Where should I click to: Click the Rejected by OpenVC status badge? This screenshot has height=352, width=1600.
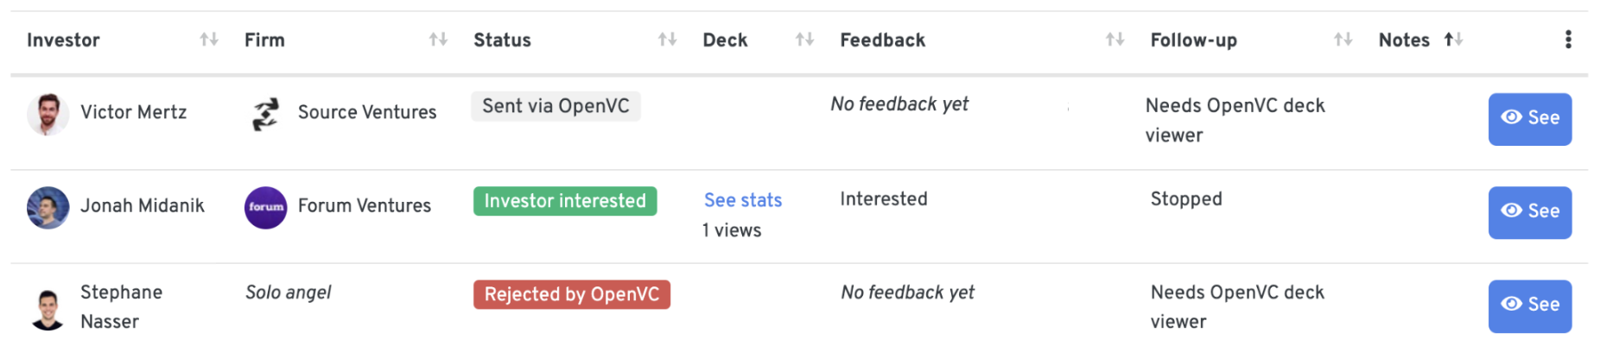click(572, 294)
